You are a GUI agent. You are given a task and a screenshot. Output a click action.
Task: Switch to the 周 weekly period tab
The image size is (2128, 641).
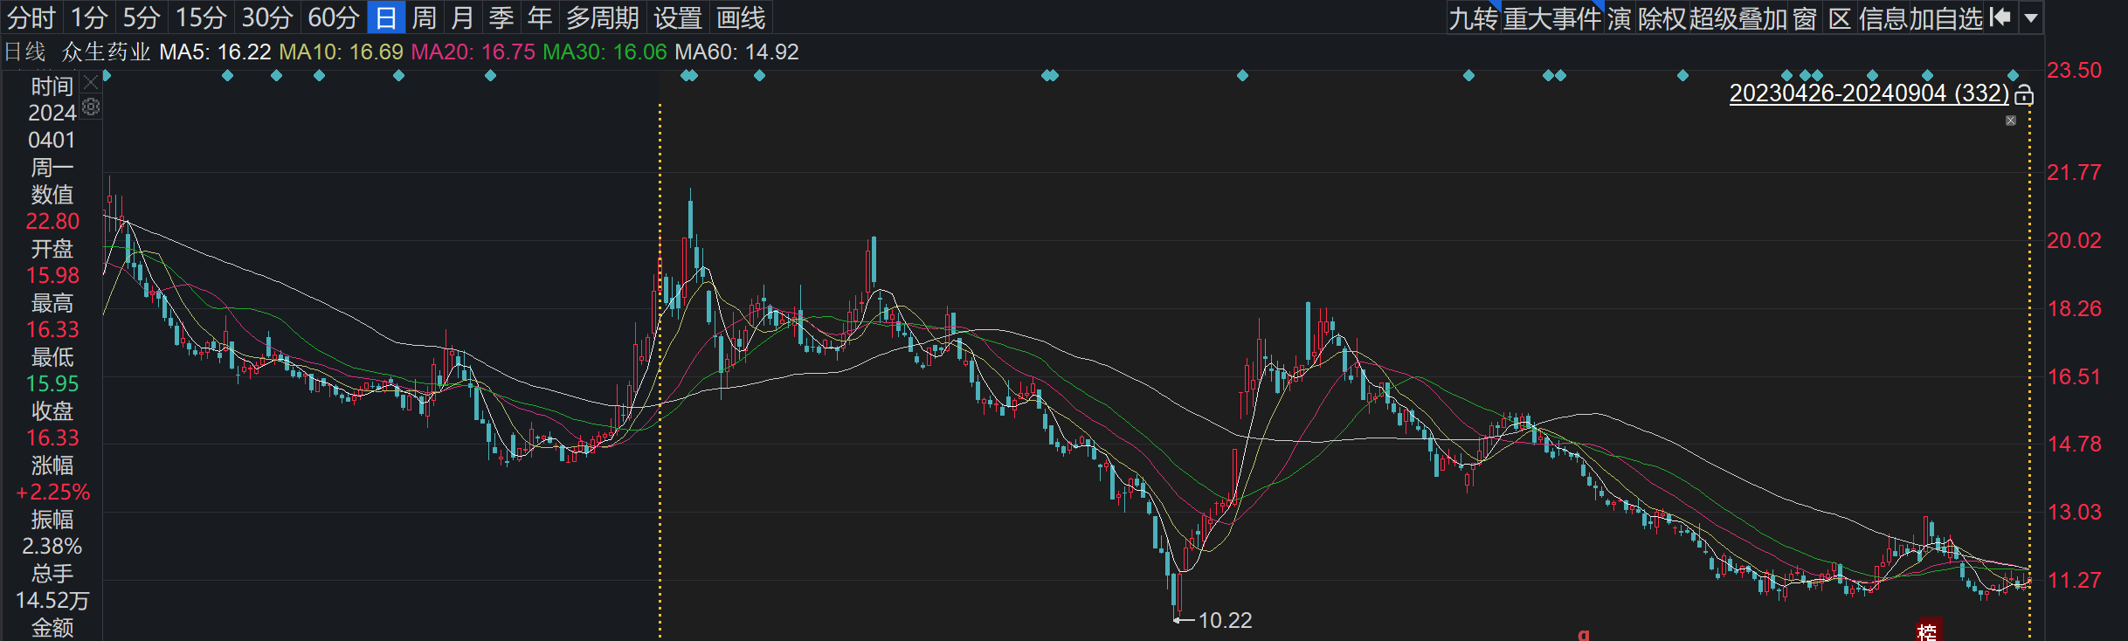[425, 17]
